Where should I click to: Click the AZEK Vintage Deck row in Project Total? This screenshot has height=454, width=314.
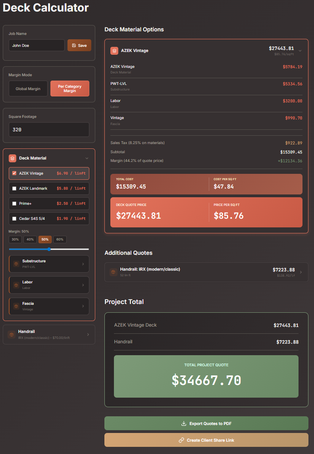coord(206,325)
